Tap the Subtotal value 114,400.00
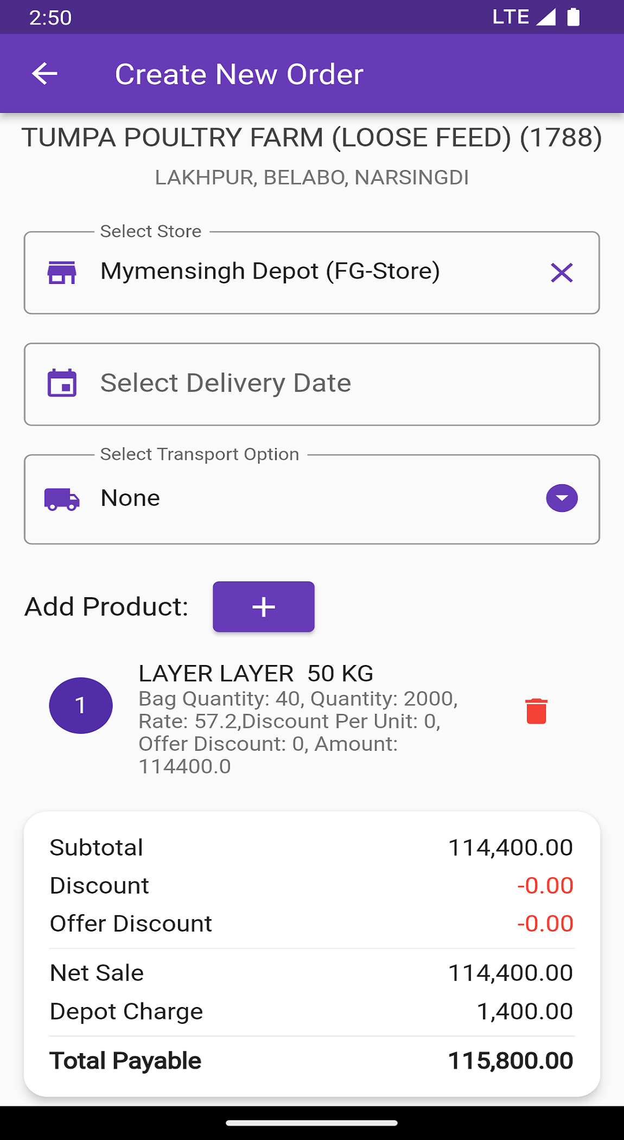 pos(510,847)
